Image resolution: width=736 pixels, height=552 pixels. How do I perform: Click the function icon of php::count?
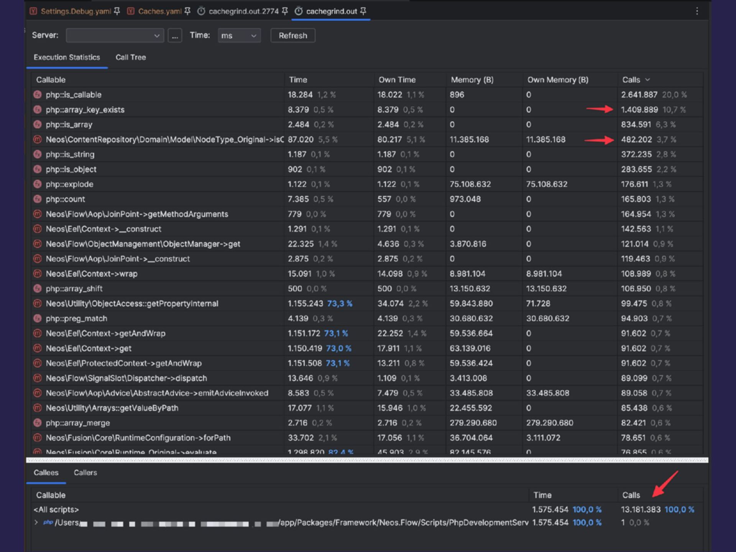pyautogui.click(x=37, y=199)
